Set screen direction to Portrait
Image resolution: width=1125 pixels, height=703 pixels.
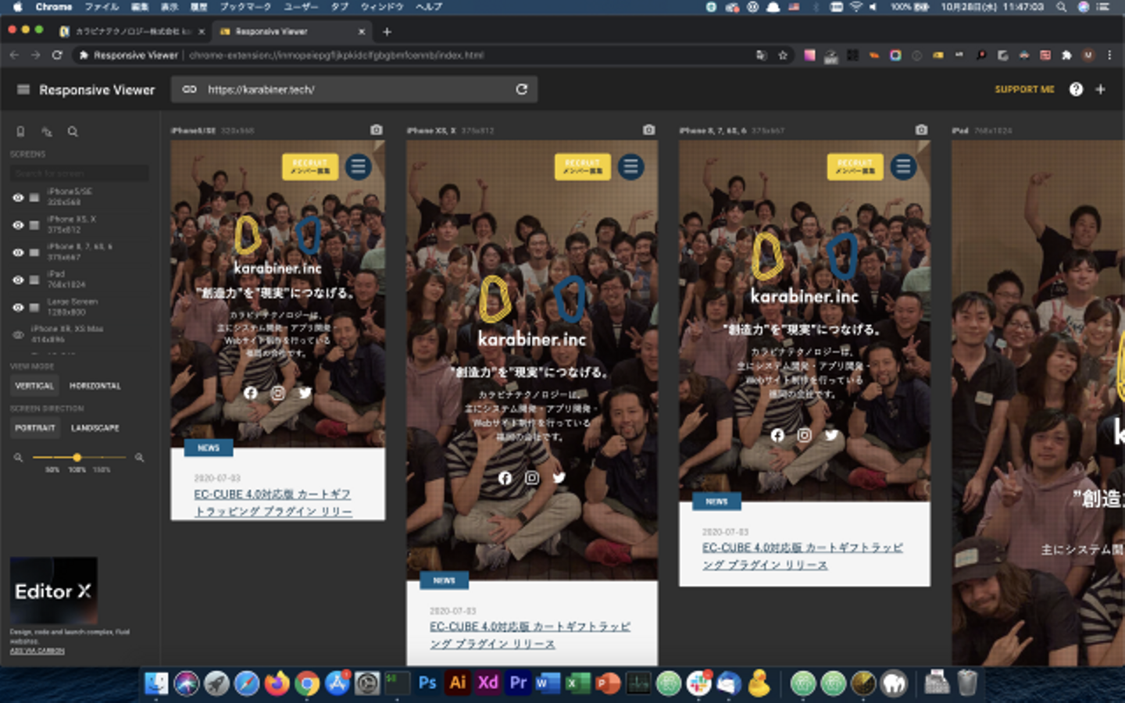[35, 428]
